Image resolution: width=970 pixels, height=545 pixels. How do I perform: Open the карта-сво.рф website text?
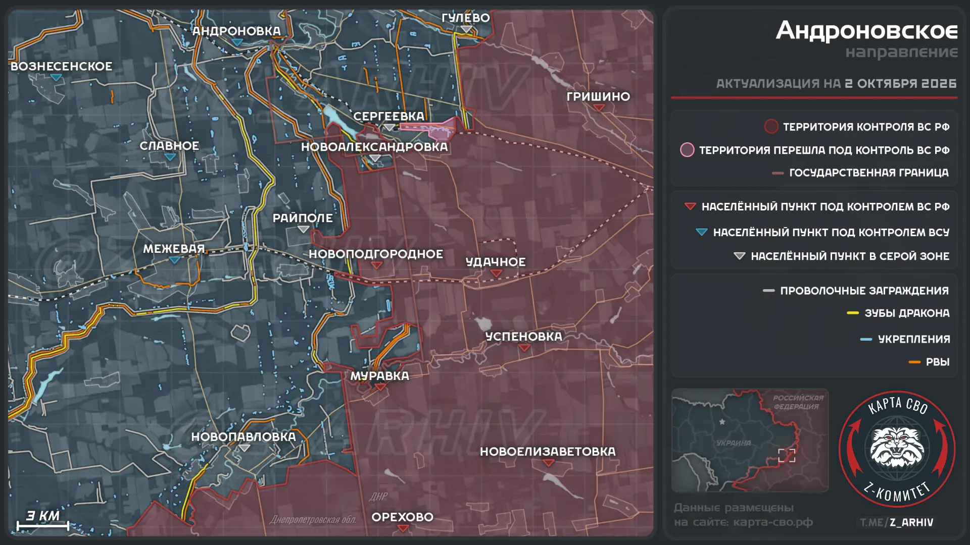pos(773,522)
